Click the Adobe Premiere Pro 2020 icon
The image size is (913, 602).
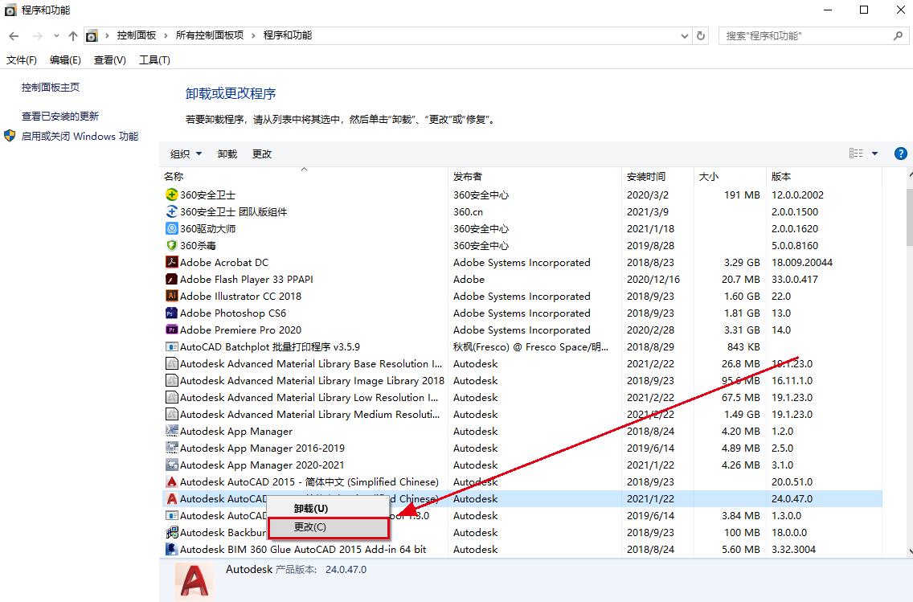coord(172,330)
